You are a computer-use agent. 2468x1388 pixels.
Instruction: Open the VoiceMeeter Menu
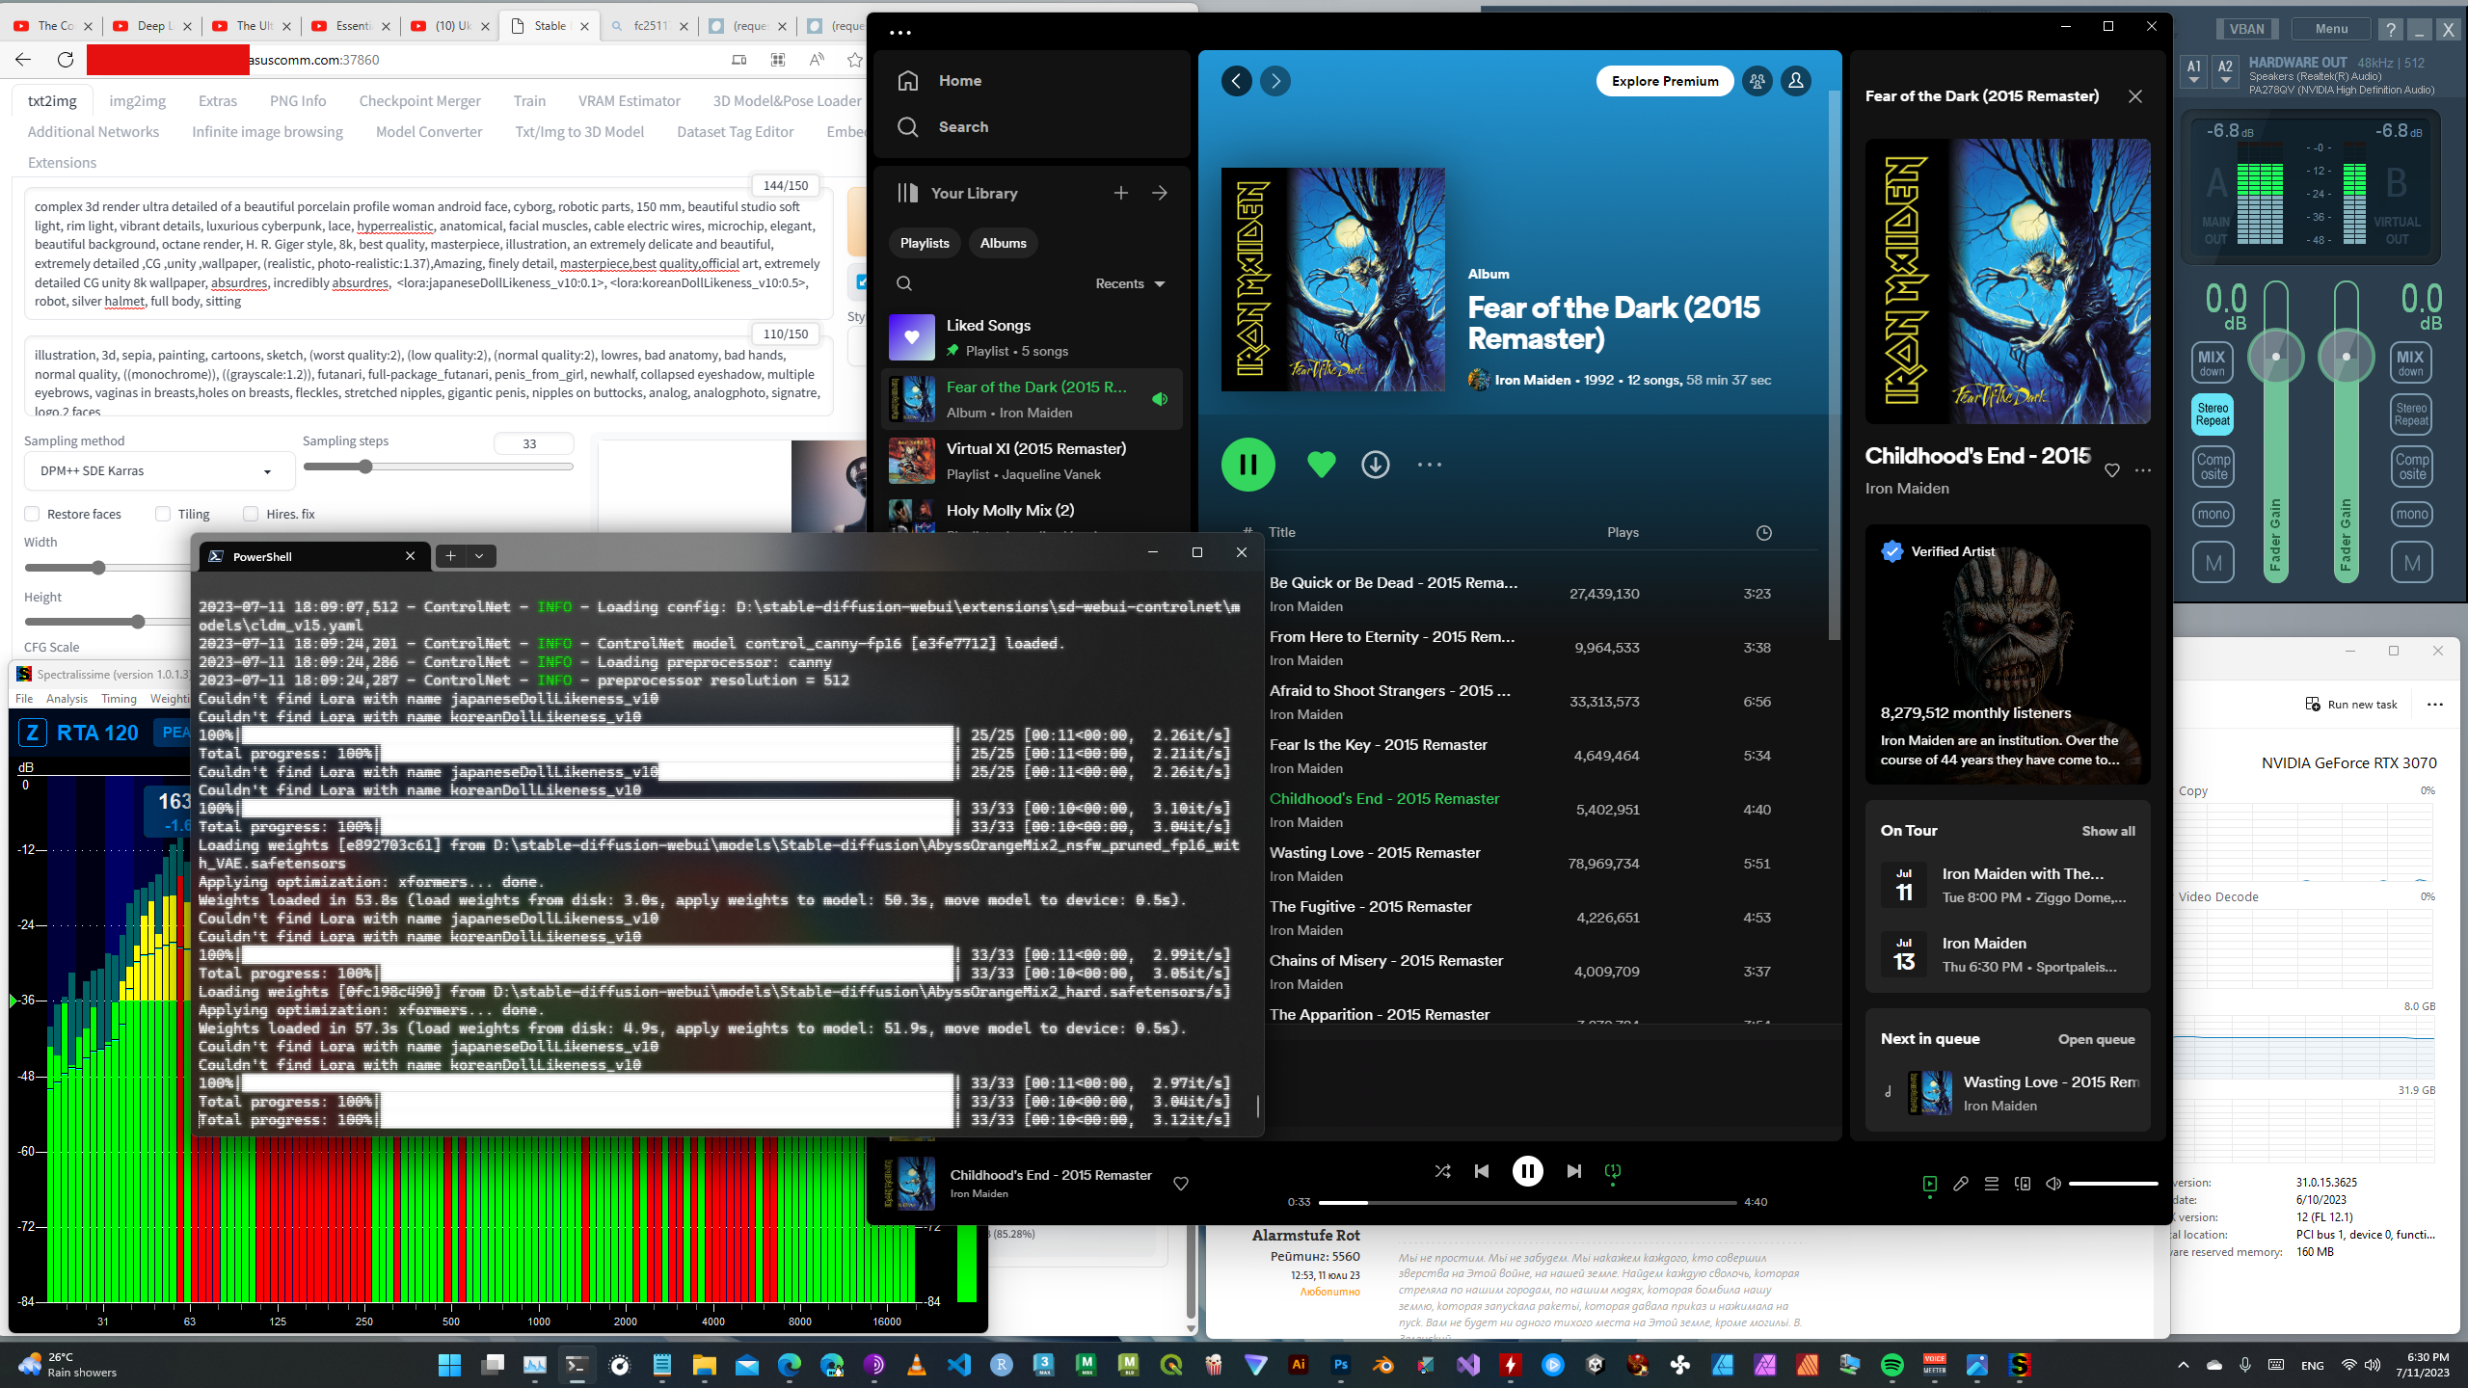pyautogui.click(x=2330, y=29)
